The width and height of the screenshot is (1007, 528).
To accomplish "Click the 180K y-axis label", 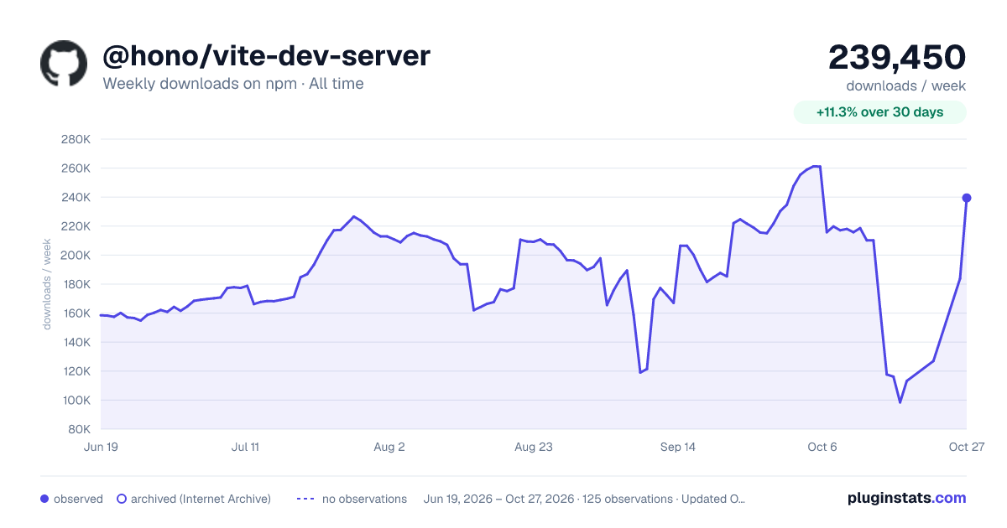I will (76, 284).
